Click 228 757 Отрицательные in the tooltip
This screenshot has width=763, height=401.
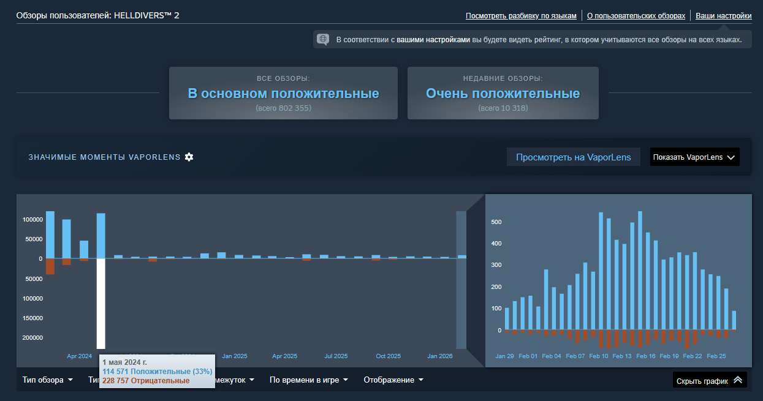[146, 381]
